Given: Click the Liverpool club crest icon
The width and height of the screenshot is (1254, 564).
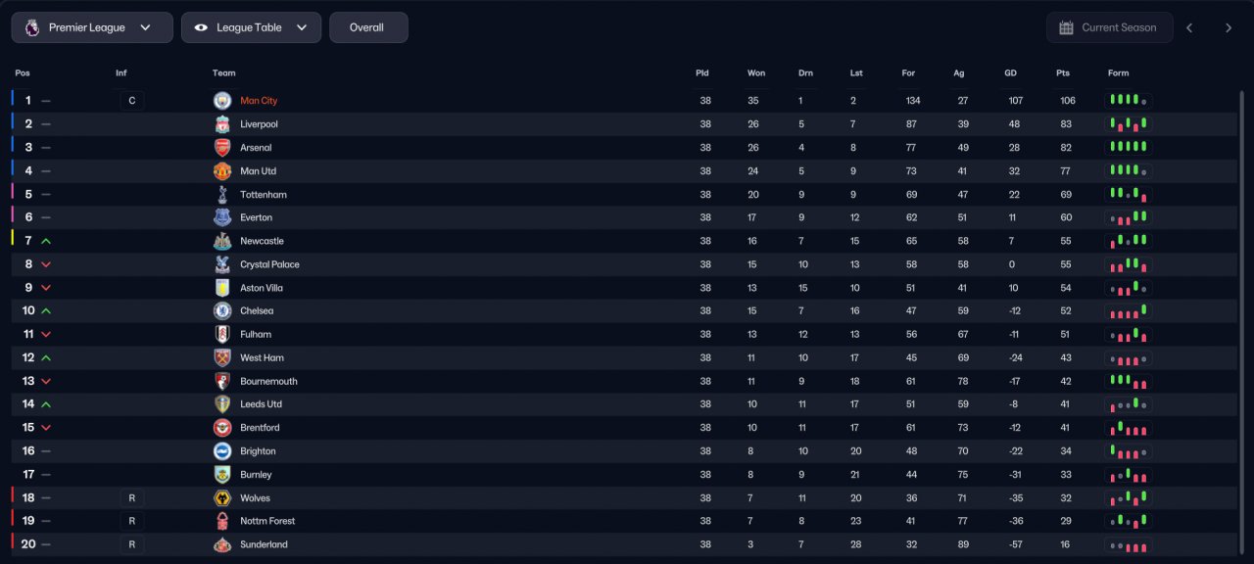Looking at the screenshot, I should point(222,124).
